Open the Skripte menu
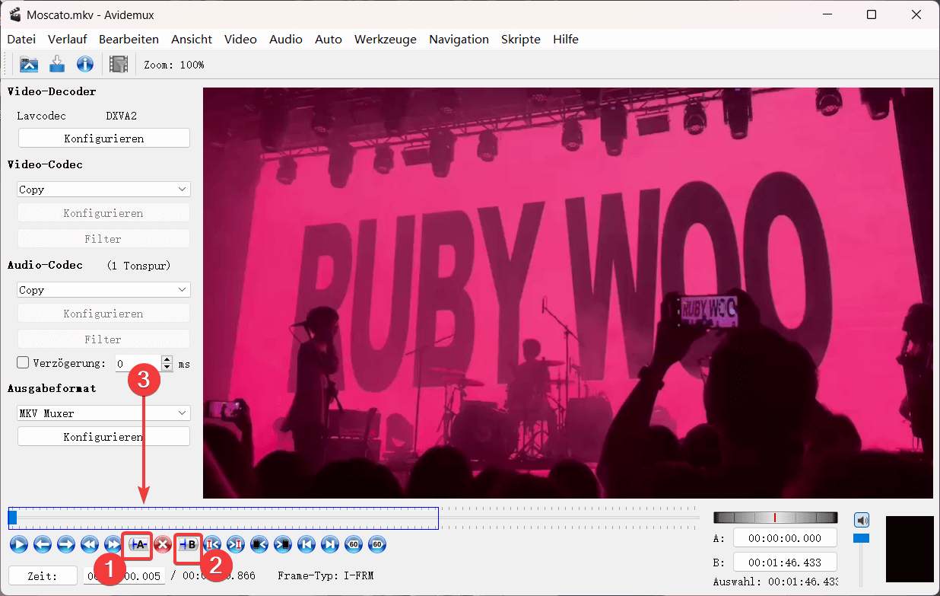The image size is (940, 596). [521, 39]
